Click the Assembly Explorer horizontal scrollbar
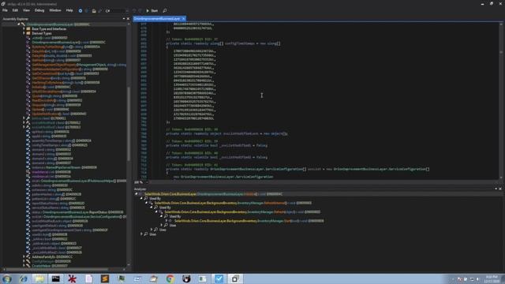The height and width of the screenshot is (284, 505). pyautogui.click(x=64, y=270)
